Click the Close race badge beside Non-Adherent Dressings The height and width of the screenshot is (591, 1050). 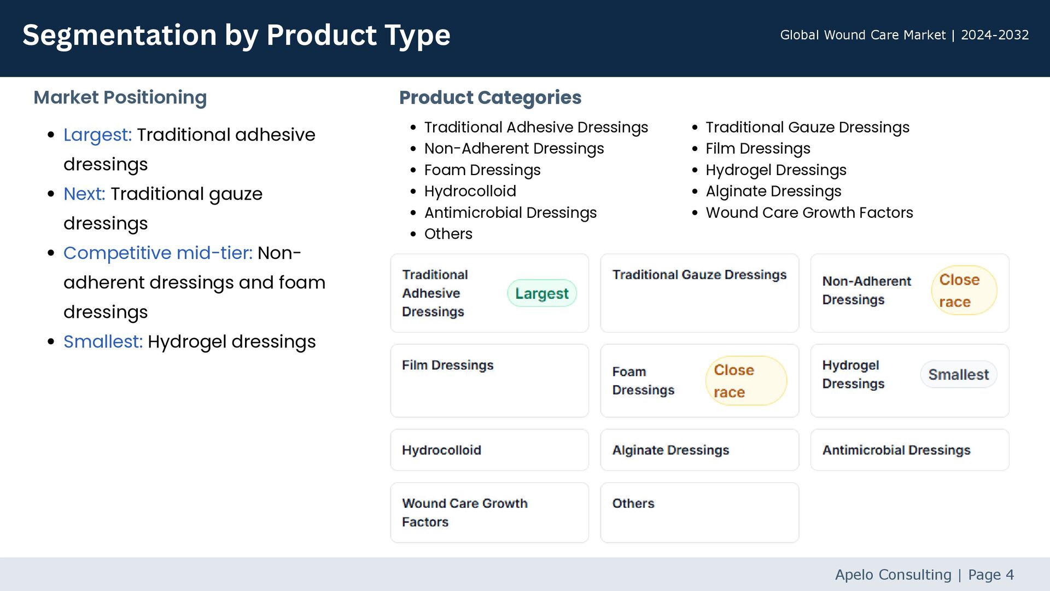click(x=964, y=291)
